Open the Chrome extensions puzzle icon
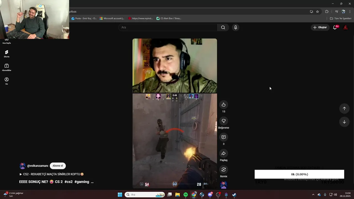354x199 pixels. [x=327, y=12]
